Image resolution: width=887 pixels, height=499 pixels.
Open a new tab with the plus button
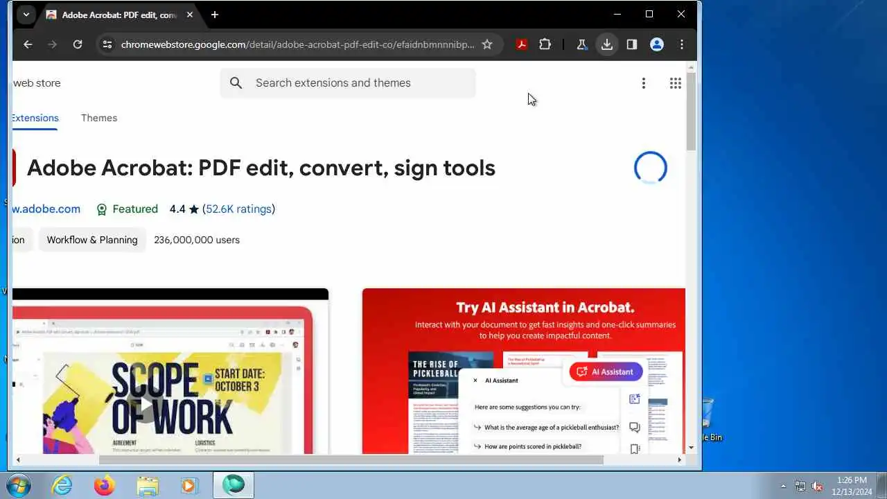[x=215, y=15]
